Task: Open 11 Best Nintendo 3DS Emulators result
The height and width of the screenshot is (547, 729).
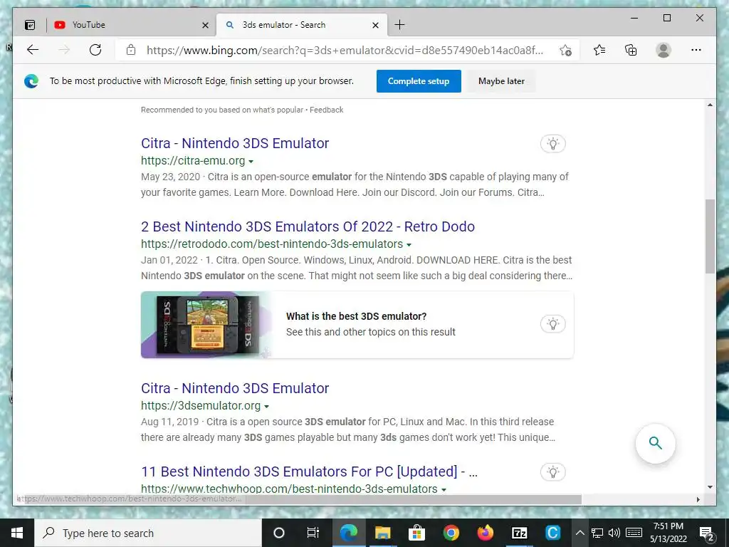Action: (x=309, y=472)
